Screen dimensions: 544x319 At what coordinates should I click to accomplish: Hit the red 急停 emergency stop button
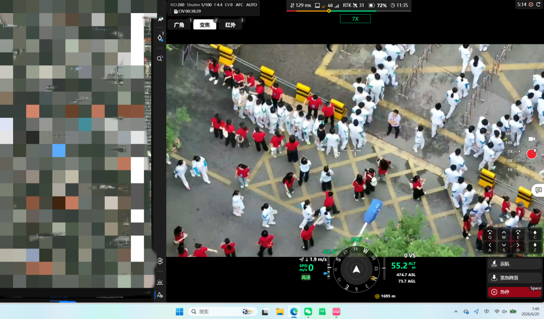[514, 292]
